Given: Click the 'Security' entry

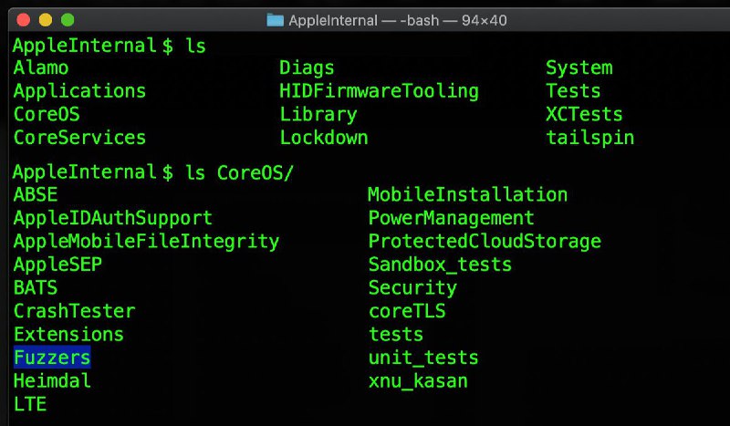Looking at the screenshot, I should pos(412,288).
